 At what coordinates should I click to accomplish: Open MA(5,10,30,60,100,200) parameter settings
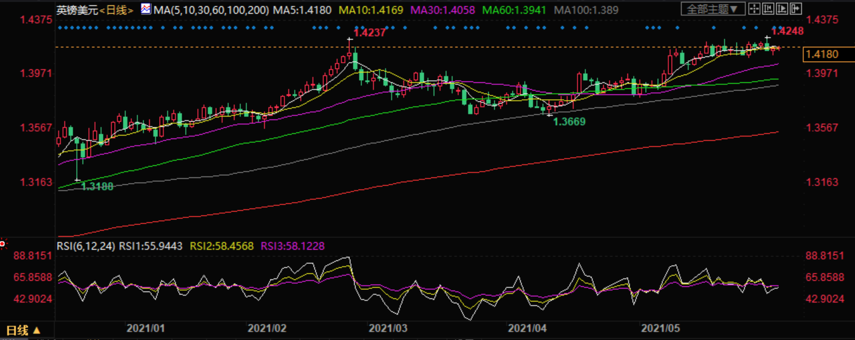tap(211, 10)
